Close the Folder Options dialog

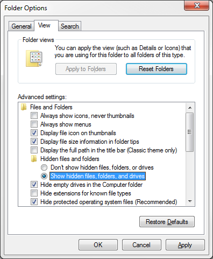point(196,5)
